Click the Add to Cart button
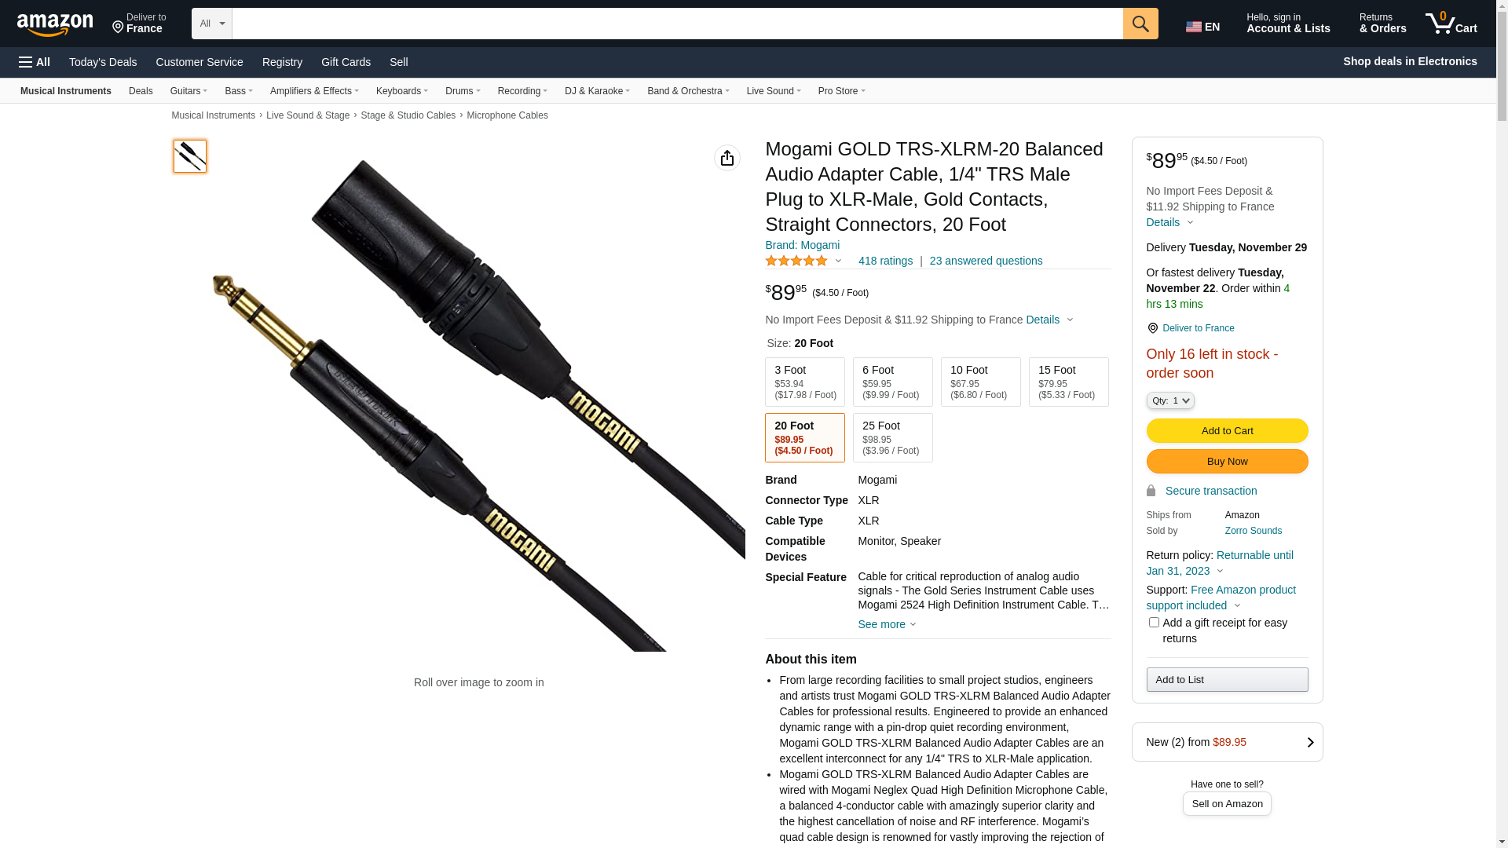1508x848 pixels. click(x=1227, y=430)
